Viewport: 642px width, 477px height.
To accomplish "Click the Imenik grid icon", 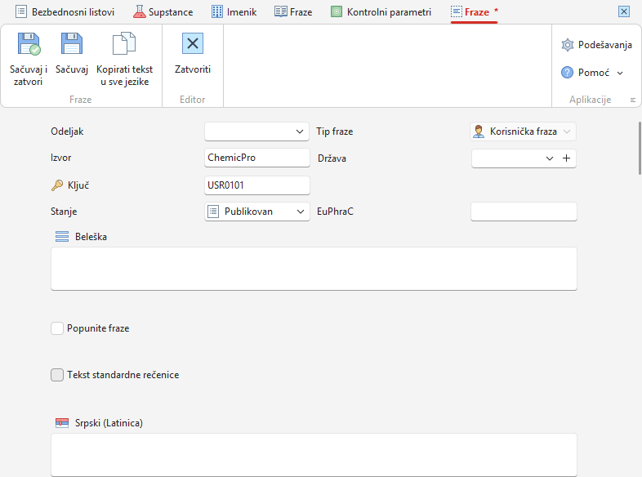I will pyautogui.click(x=217, y=12).
